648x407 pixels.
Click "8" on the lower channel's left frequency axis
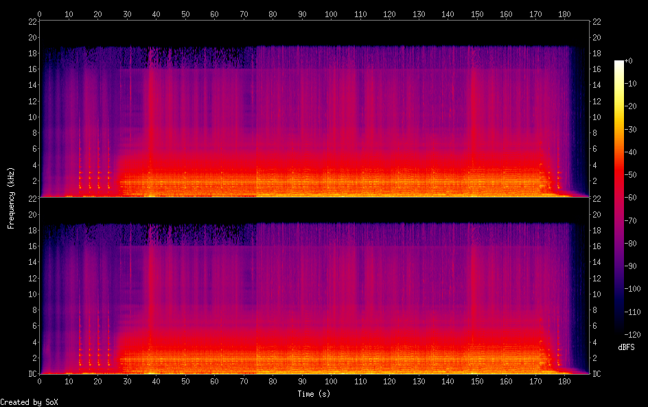pyautogui.click(x=34, y=310)
